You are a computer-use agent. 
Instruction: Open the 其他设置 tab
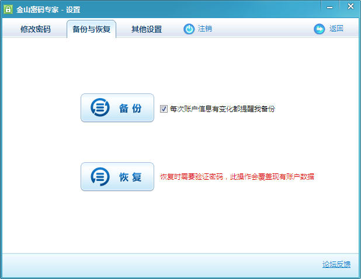(x=147, y=29)
